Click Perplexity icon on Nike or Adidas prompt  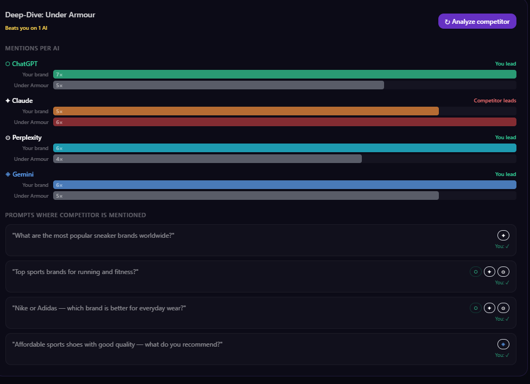point(503,308)
